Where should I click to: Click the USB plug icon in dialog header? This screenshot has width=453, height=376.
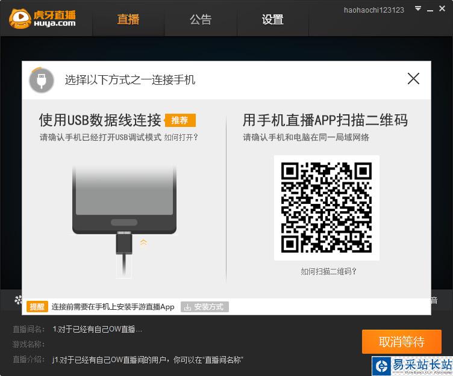[42, 80]
